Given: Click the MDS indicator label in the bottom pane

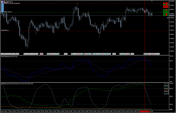Looking at the screenshot, I should coord(17,84).
